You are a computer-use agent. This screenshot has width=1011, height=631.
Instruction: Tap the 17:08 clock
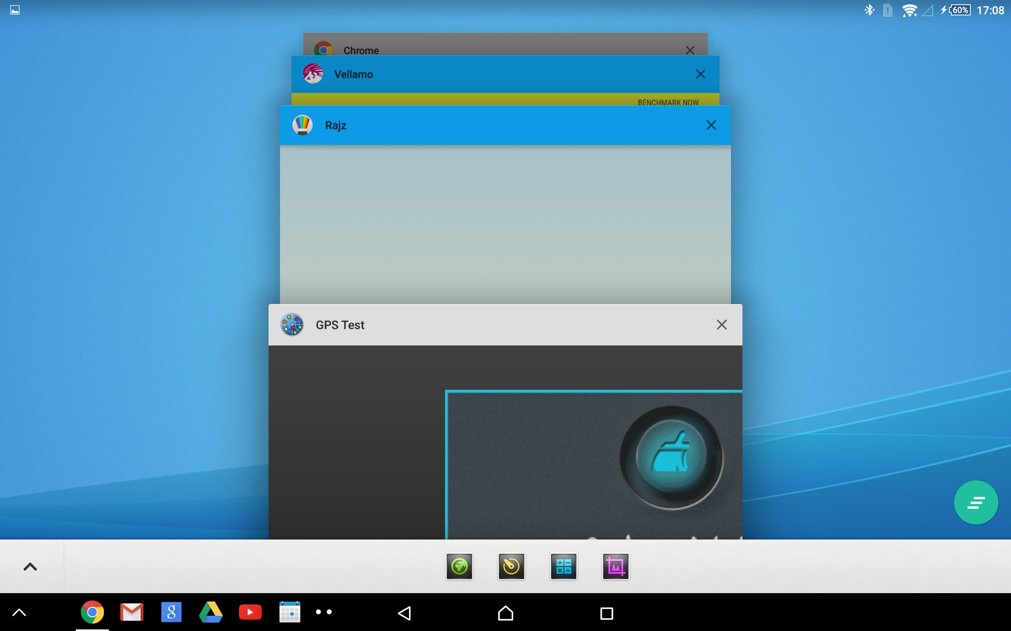point(990,10)
